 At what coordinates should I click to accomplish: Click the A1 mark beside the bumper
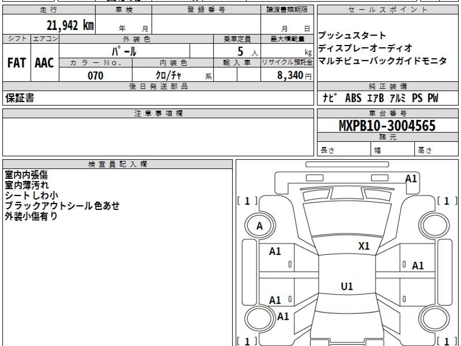(x=411, y=179)
